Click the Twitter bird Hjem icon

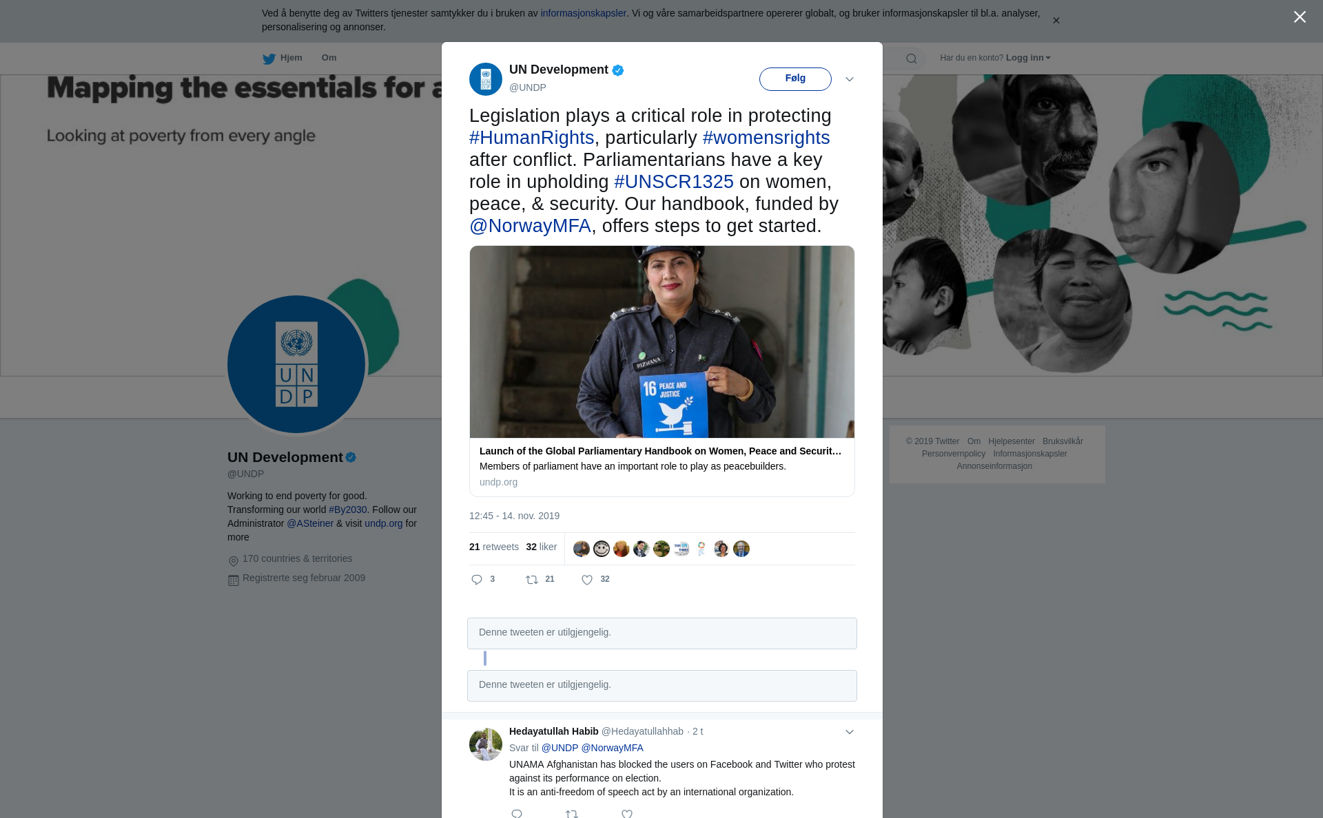click(269, 59)
